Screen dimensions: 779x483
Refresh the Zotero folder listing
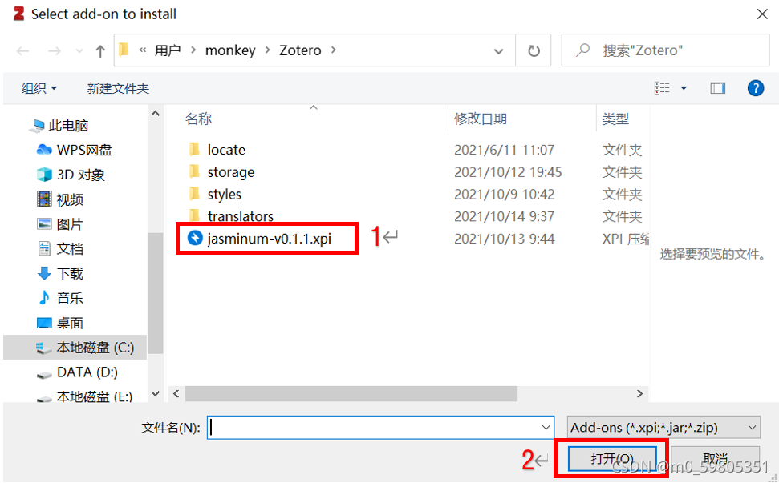pyautogui.click(x=534, y=50)
